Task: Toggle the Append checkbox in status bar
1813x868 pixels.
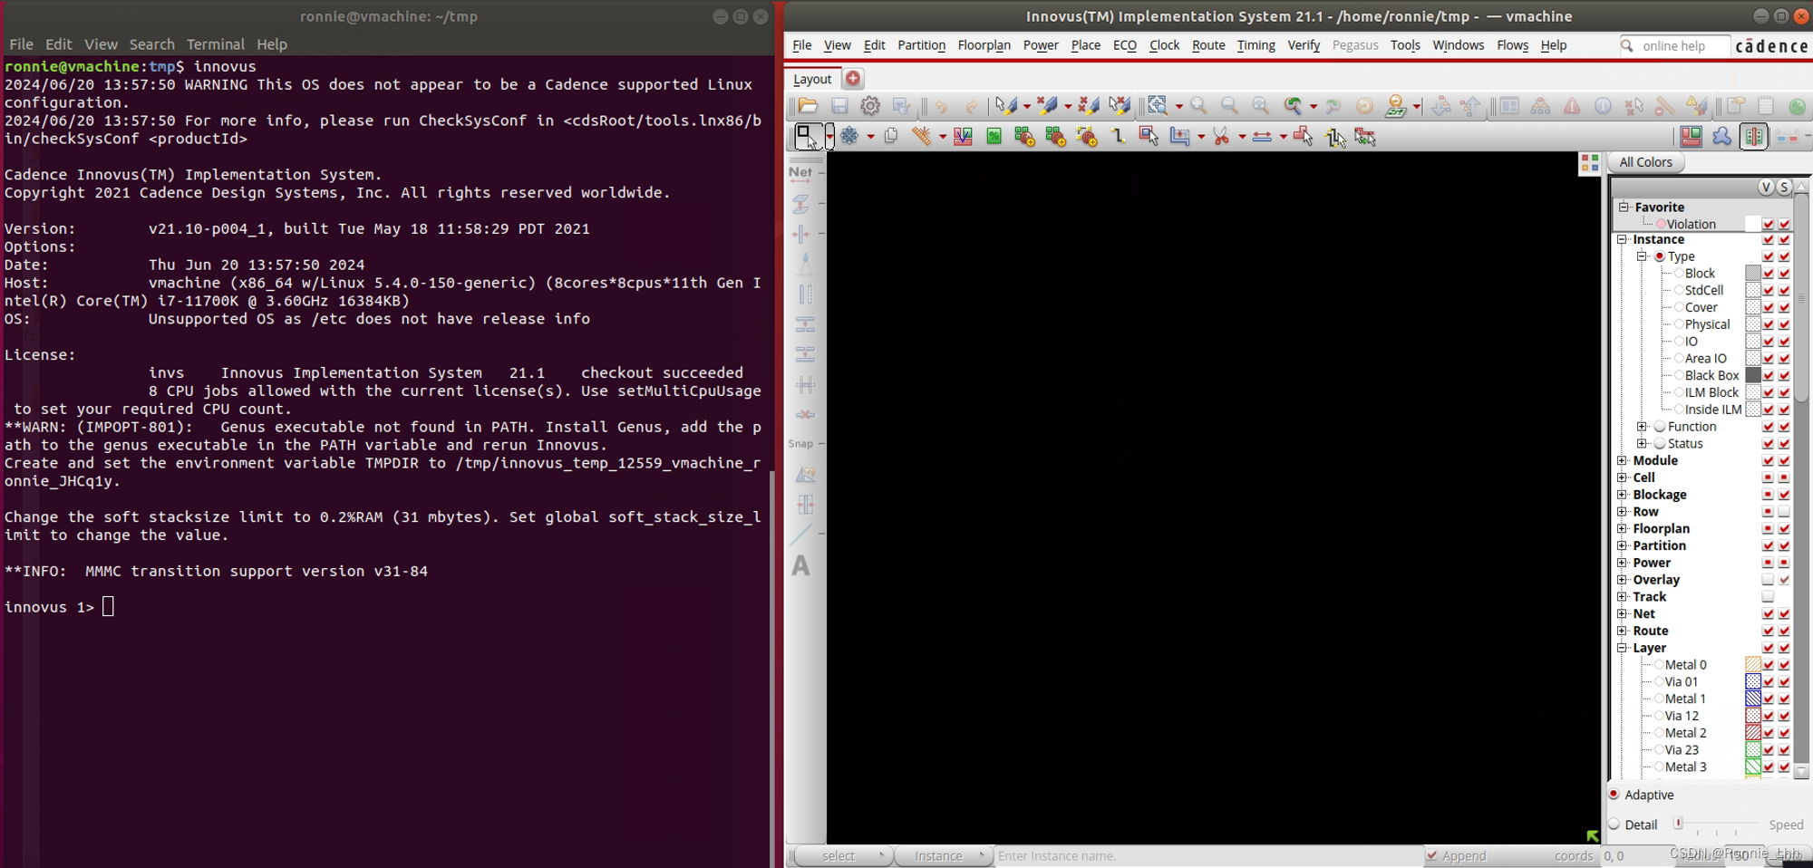Action: [x=1431, y=855]
